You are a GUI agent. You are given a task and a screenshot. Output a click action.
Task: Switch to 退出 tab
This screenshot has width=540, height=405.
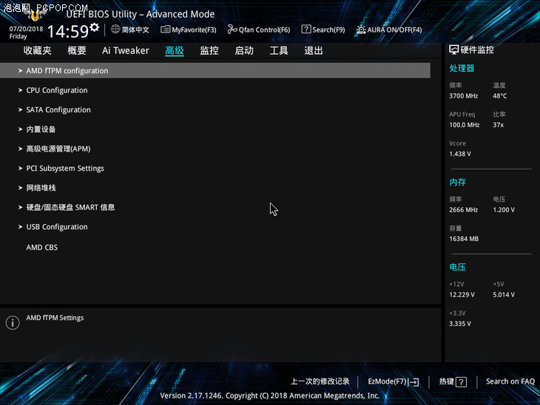click(x=314, y=51)
